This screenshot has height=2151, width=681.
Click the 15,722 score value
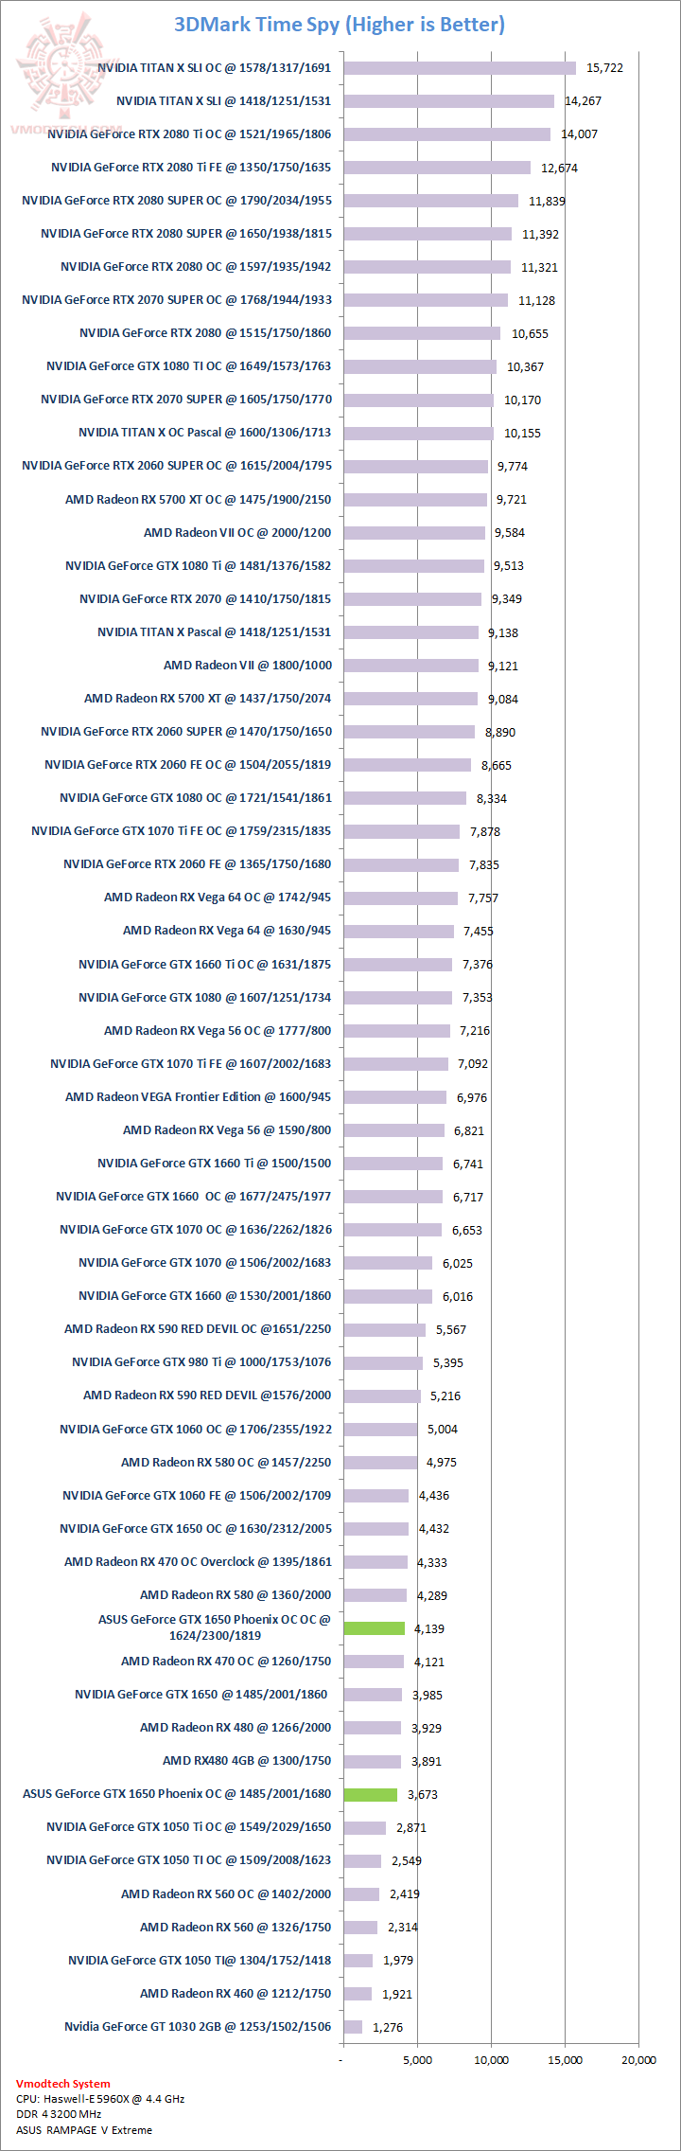[604, 68]
